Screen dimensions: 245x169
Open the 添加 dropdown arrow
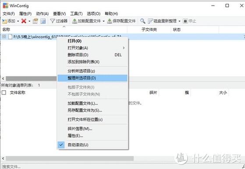tap(18, 21)
